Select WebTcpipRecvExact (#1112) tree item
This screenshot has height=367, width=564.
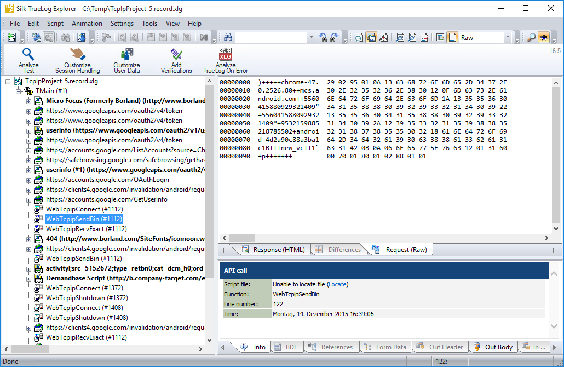pos(86,229)
